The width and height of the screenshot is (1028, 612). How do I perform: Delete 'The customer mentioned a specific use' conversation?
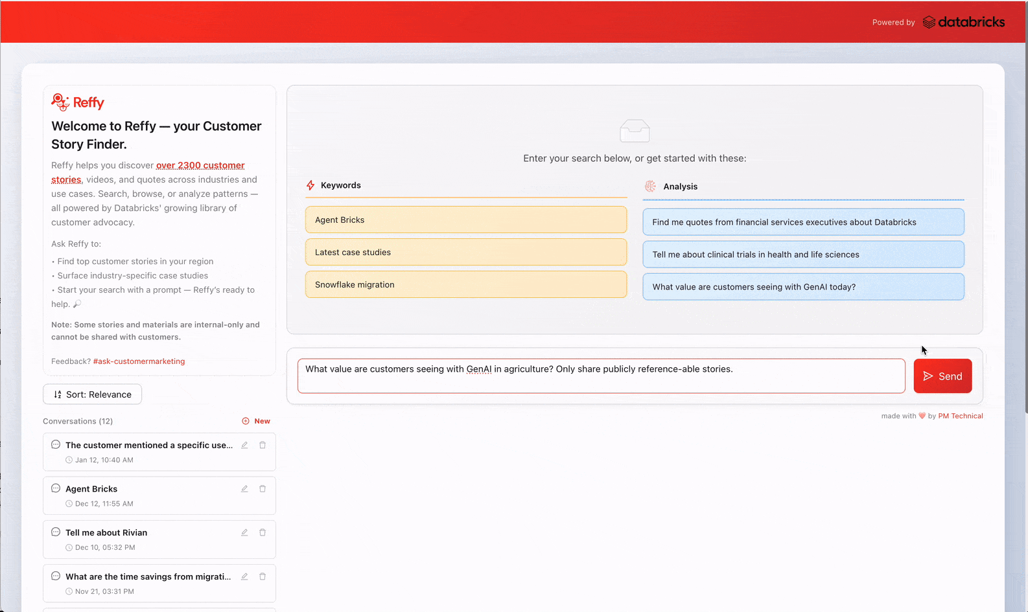(263, 445)
